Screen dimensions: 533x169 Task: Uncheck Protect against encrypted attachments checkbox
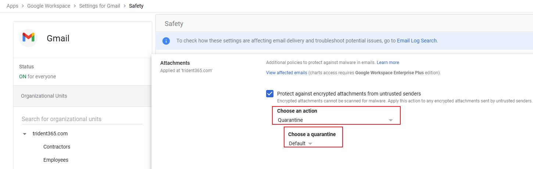point(270,94)
